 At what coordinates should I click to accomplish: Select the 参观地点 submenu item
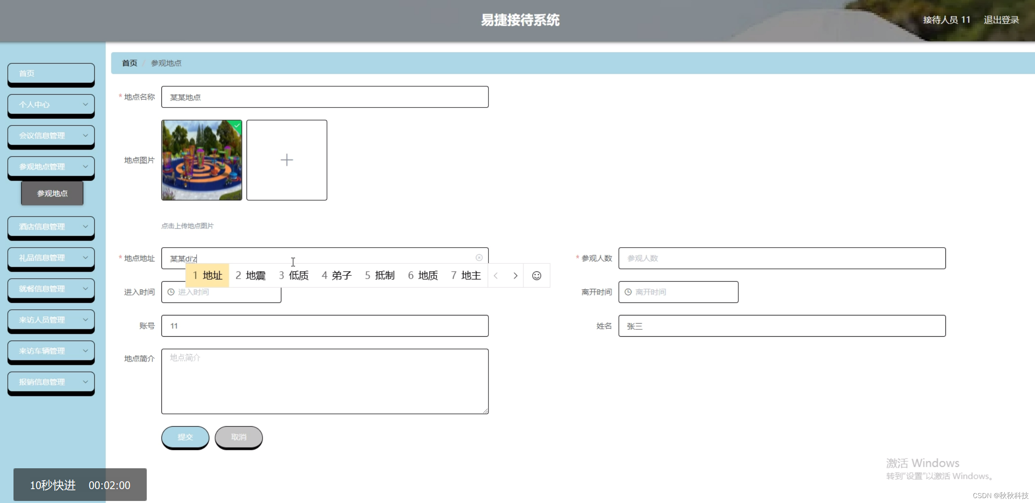point(52,193)
